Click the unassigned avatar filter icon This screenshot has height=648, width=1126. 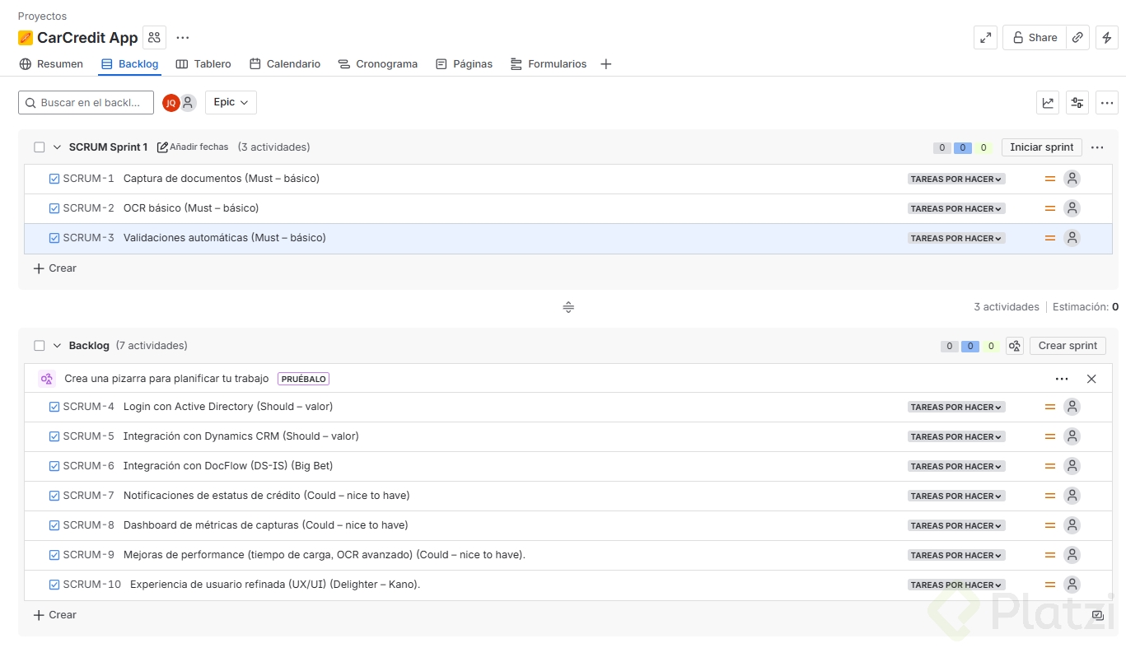click(x=189, y=103)
